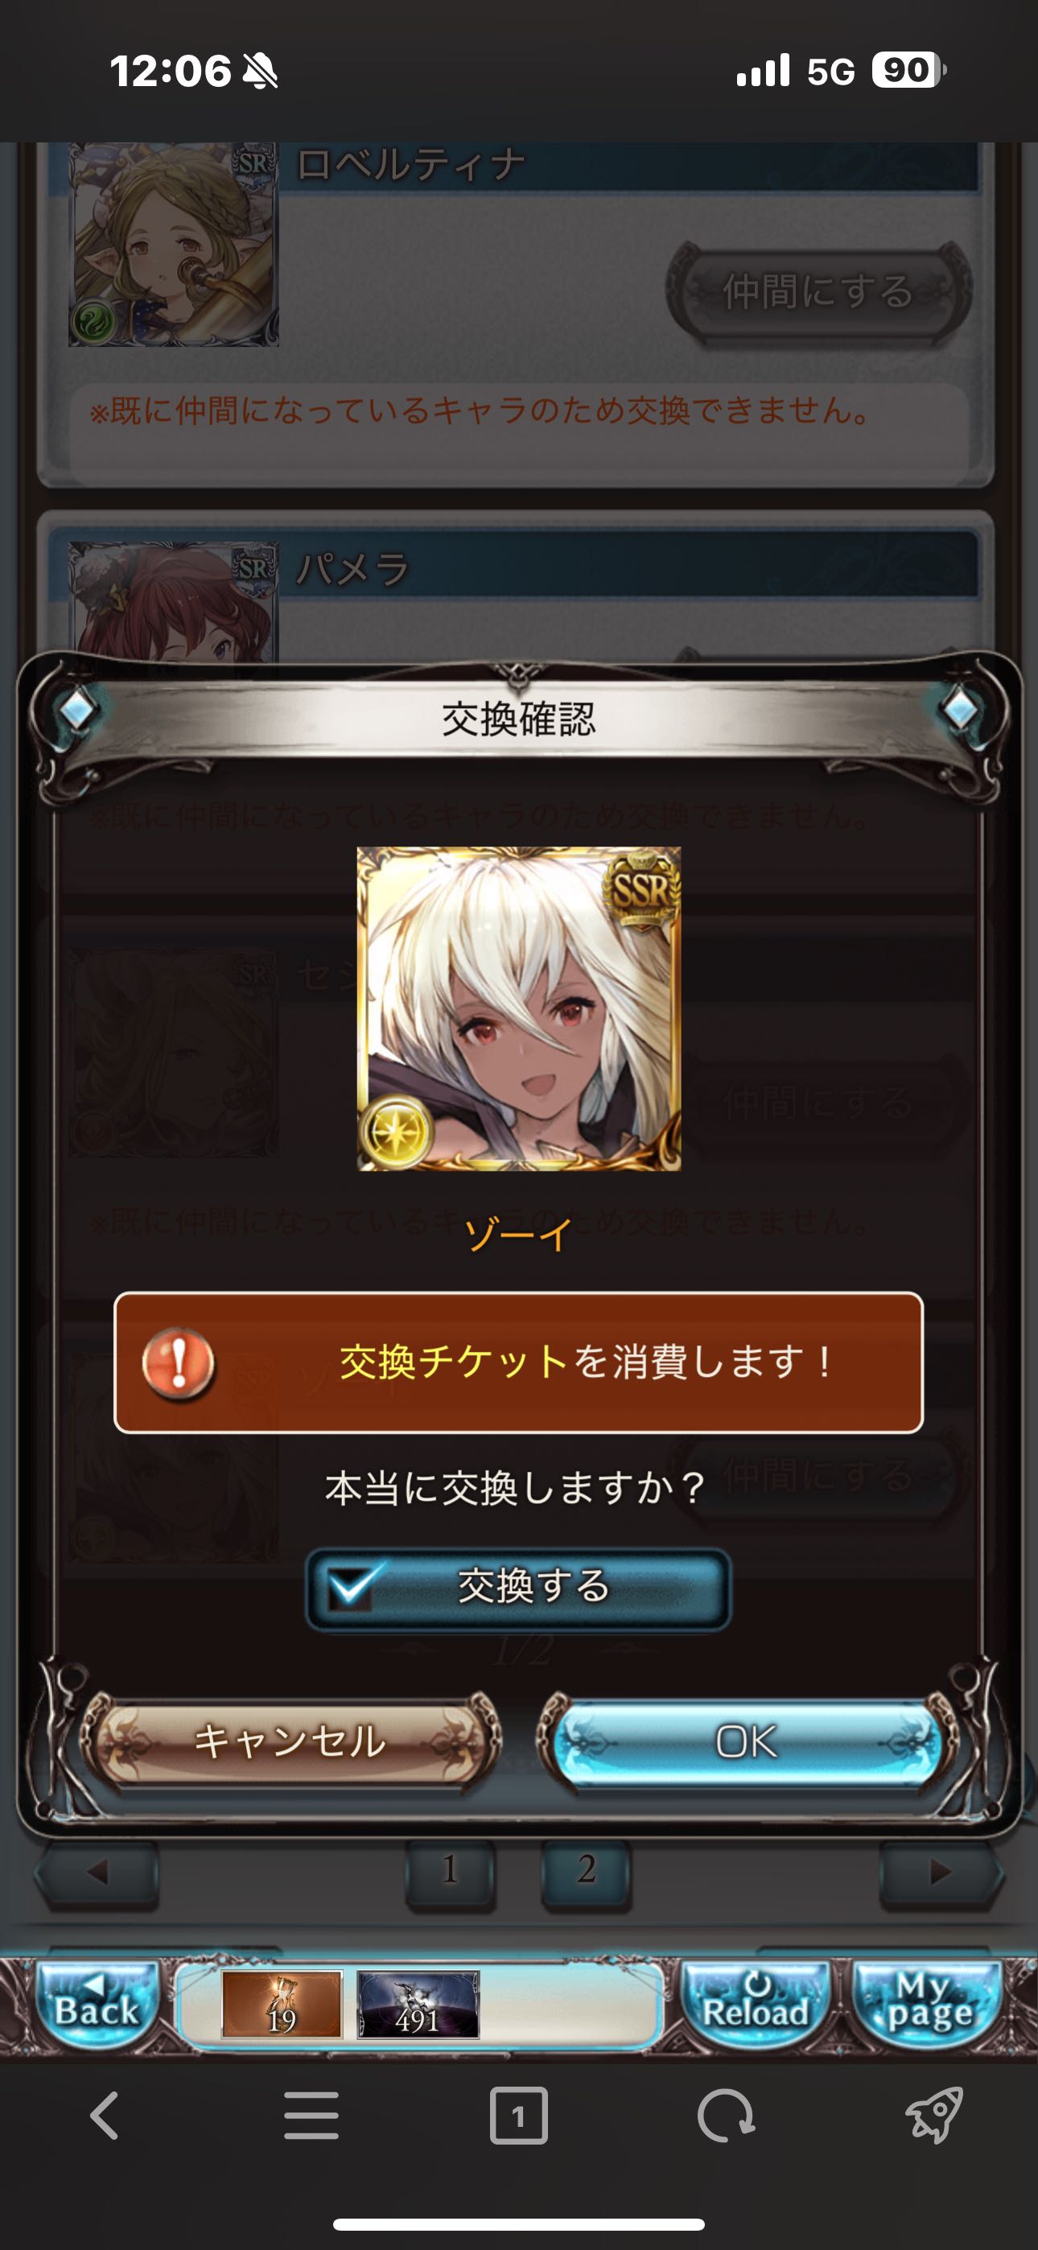The image size is (1038, 2250).
Task: Tap the ゾーイ SSR character portrait
Action: (519, 1009)
